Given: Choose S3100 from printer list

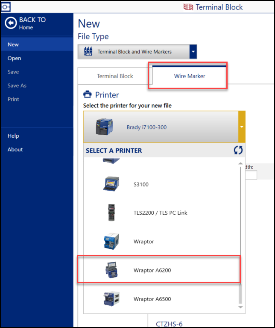Looking at the screenshot, I should tap(161, 184).
